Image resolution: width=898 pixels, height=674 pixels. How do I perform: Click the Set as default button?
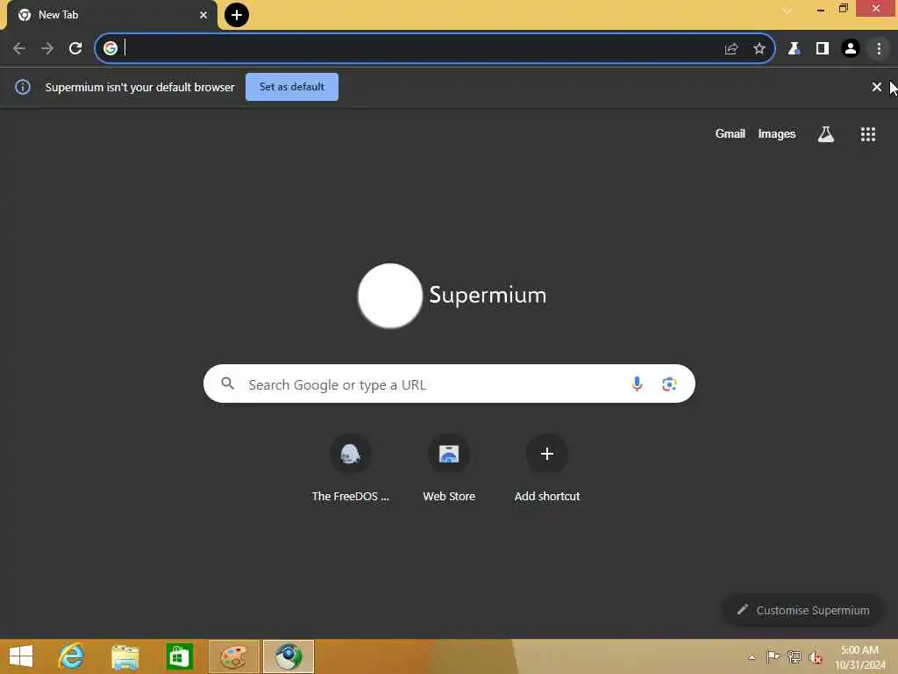292,87
